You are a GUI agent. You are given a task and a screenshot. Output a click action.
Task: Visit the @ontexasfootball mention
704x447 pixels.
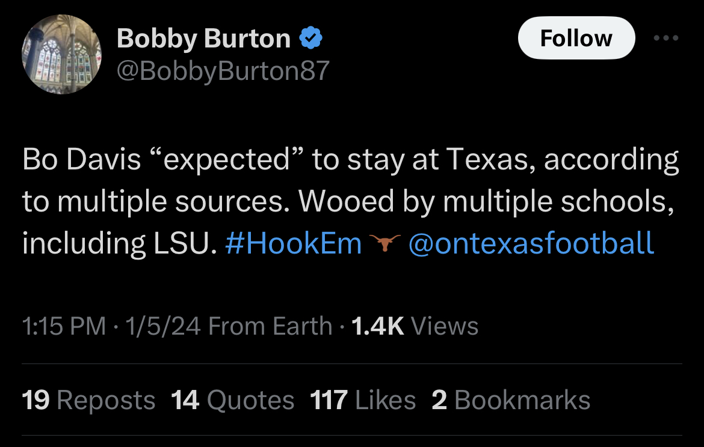pos(531,243)
